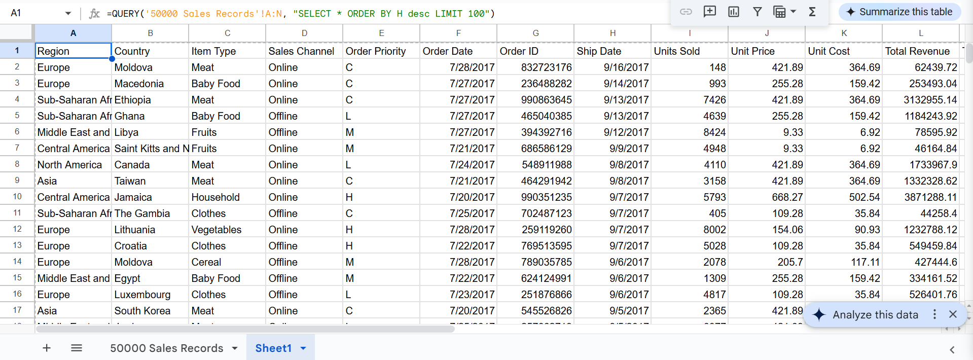The image size is (973, 360).
Task: Click the Household item type cell
Action: pyautogui.click(x=227, y=197)
